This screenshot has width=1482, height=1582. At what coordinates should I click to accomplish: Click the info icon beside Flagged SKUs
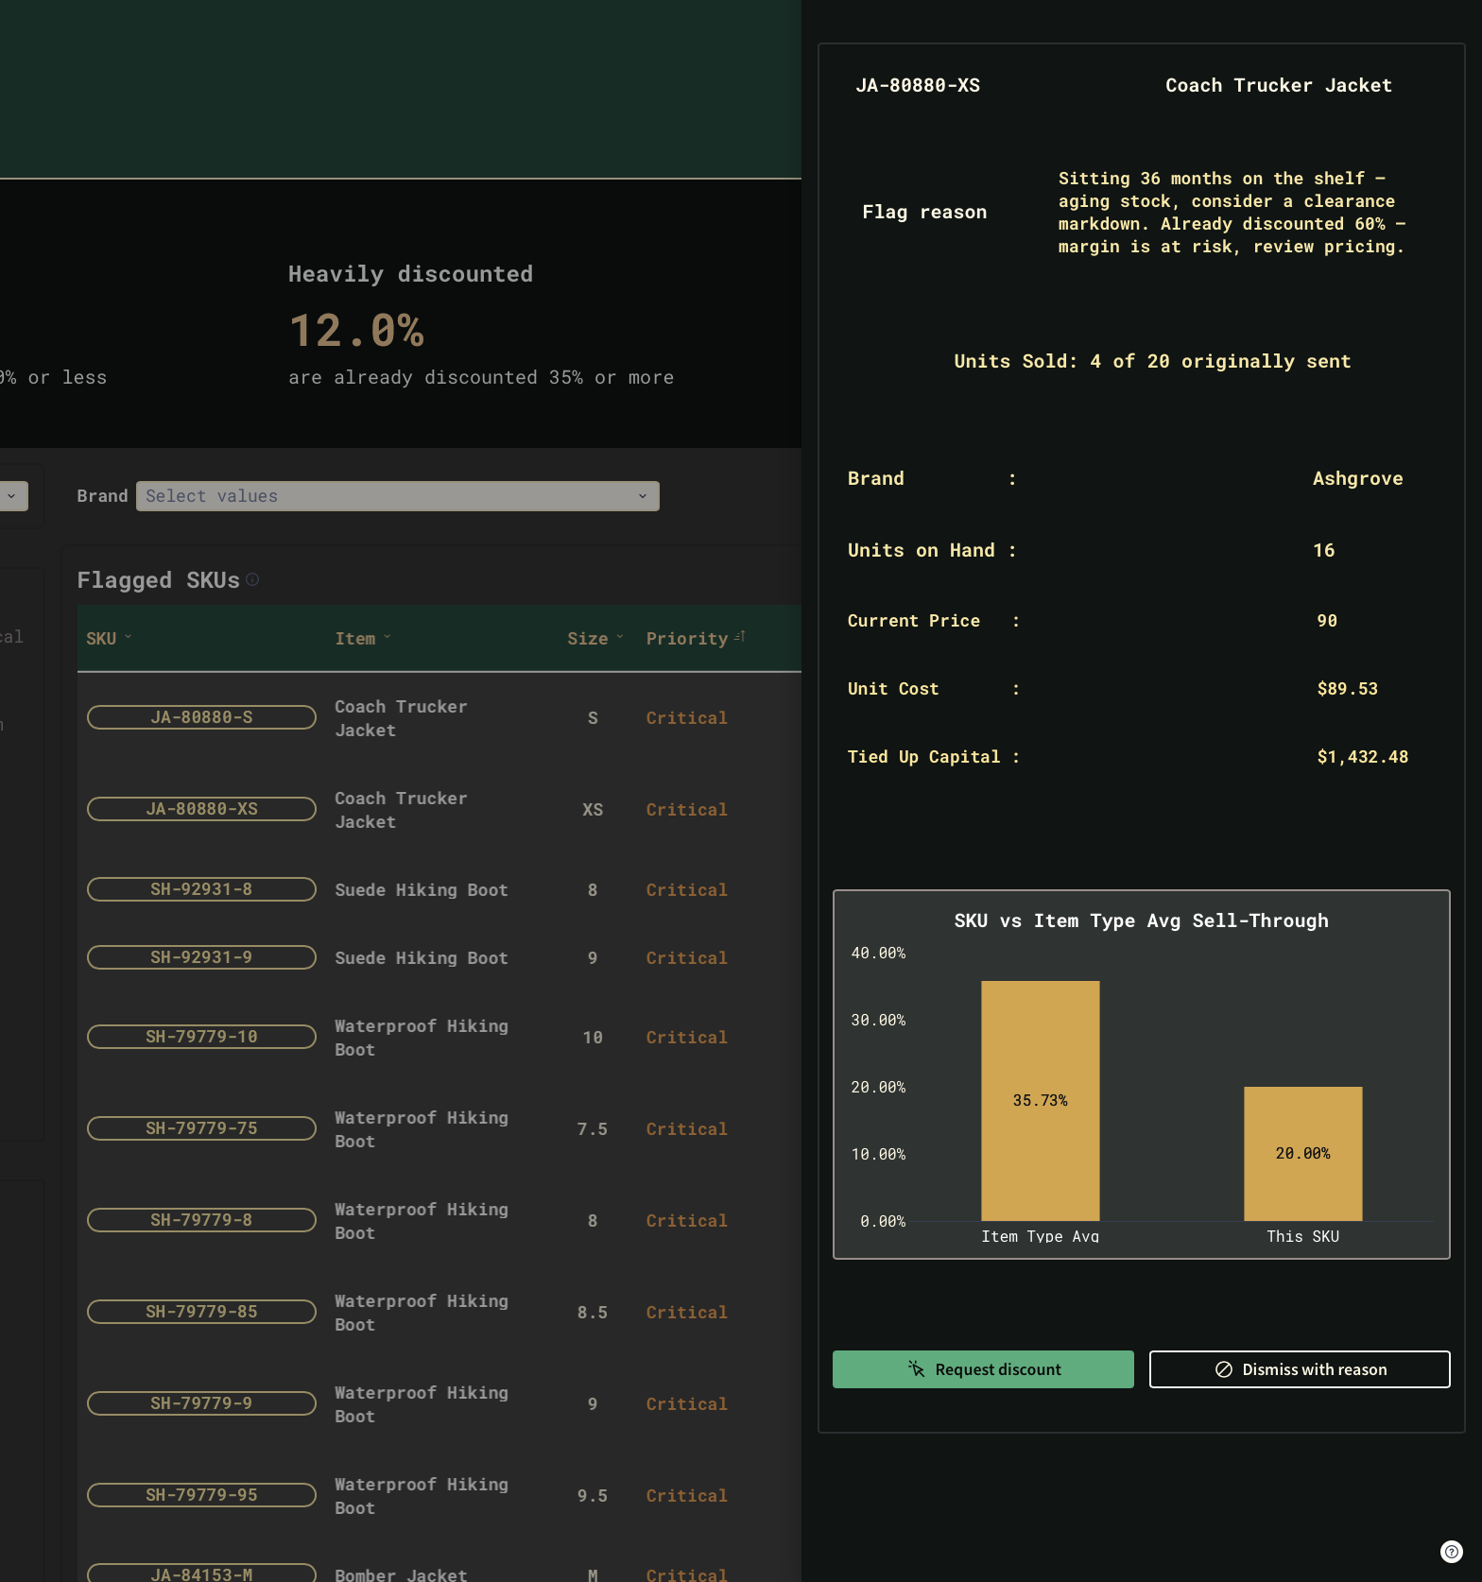[252, 579]
